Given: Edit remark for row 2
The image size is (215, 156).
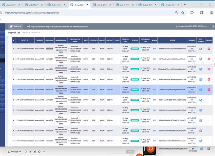Looking at the screenshot, I should [x=201, y=59].
